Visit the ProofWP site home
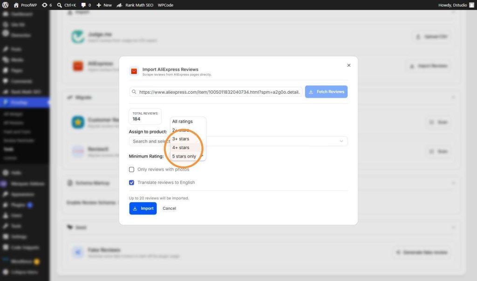Viewport: 477px width, 281px height. pos(25,5)
